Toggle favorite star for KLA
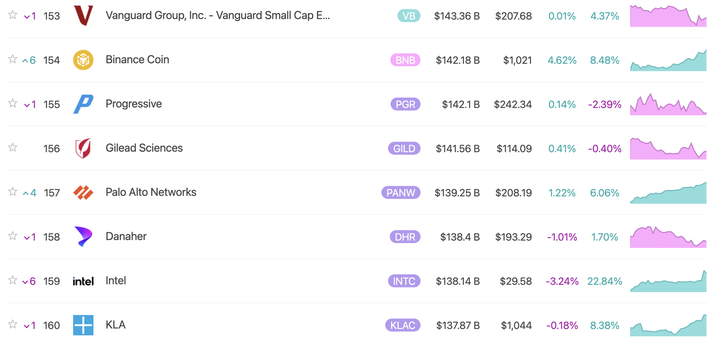 [12, 324]
